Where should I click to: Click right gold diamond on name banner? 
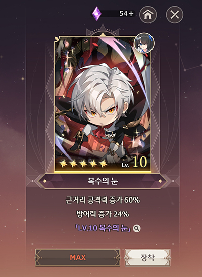point(160,181)
